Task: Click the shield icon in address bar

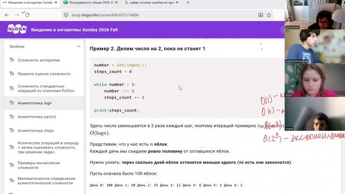Action: coord(66,15)
